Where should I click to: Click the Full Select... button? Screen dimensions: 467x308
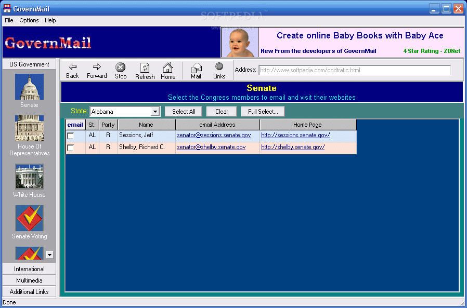coord(263,112)
